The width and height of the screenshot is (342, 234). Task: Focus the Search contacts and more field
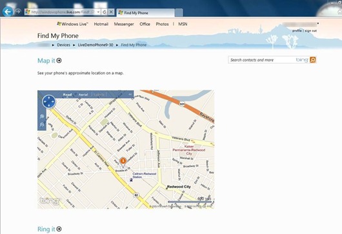262,60
